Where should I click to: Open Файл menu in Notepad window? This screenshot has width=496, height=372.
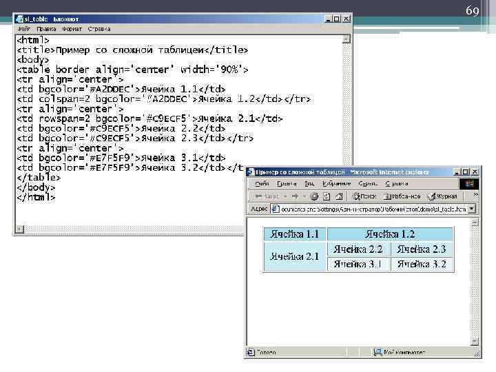24,29
